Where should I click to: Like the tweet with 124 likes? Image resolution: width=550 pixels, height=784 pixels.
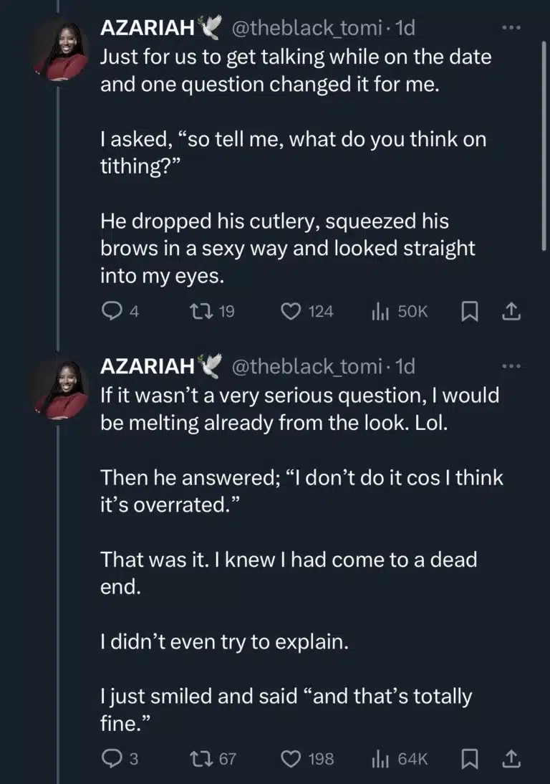tap(290, 311)
